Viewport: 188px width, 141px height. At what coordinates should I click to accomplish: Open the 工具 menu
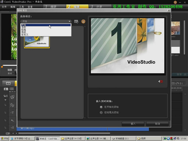(21, 7)
